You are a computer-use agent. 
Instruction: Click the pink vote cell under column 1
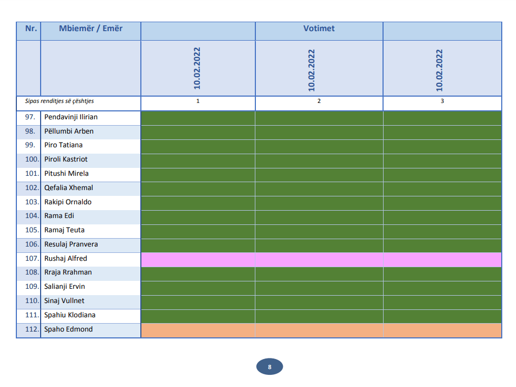click(x=198, y=259)
